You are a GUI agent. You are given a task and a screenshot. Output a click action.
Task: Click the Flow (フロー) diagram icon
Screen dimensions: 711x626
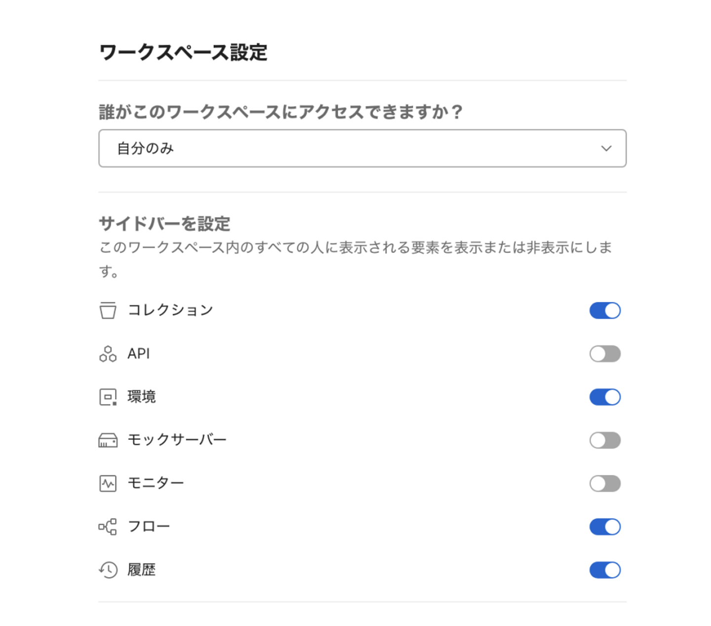(x=108, y=527)
